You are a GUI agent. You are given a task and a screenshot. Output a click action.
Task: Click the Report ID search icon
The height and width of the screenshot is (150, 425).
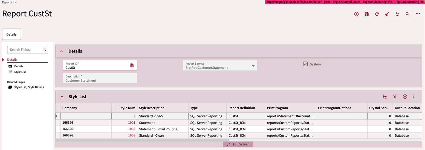pos(132,65)
